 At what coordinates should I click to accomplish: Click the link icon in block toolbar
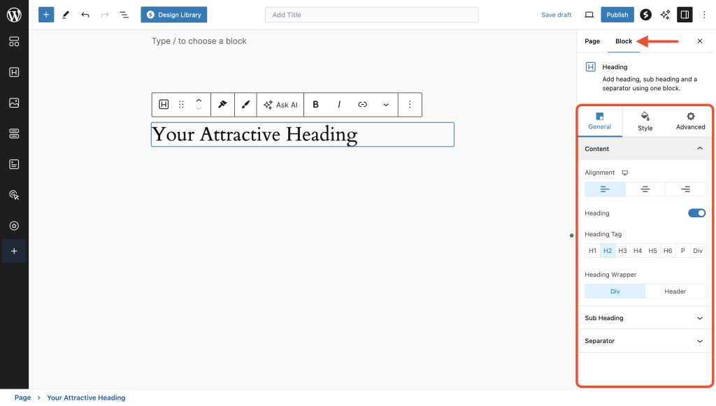(362, 105)
